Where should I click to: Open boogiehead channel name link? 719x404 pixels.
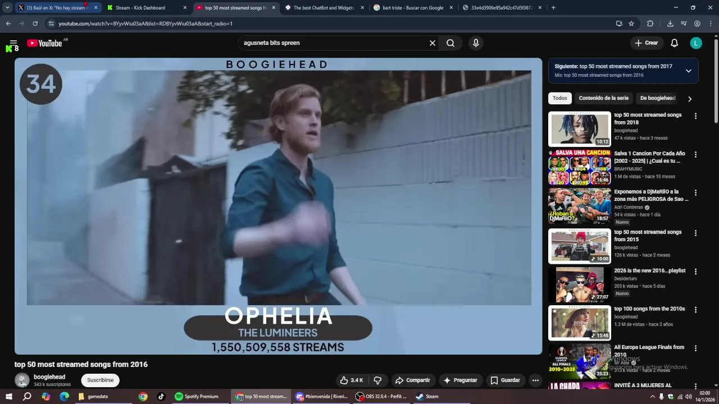tap(49, 377)
